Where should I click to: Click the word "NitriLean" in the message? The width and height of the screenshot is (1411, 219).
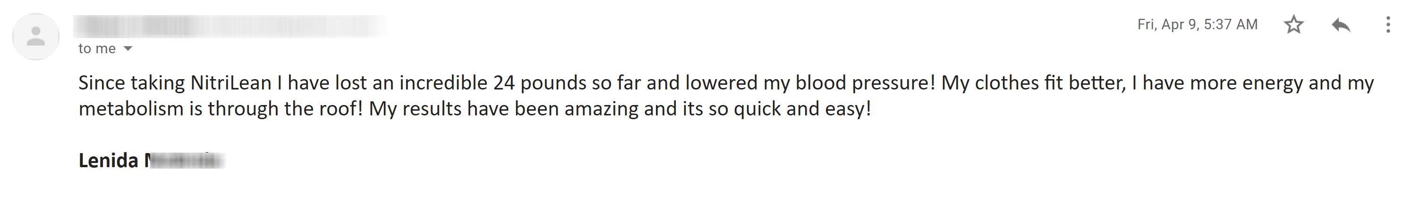230,83
